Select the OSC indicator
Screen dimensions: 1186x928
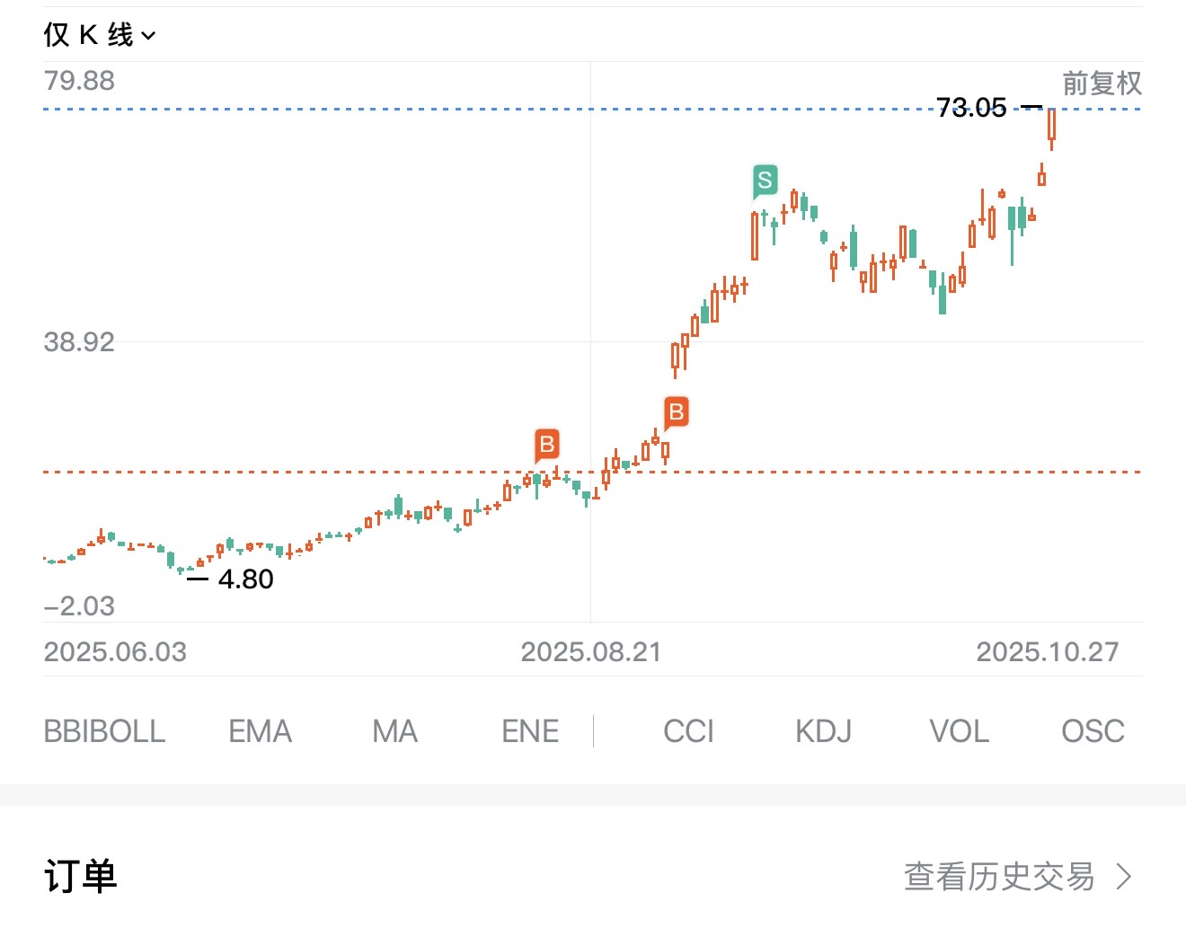click(x=1093, y=731)
